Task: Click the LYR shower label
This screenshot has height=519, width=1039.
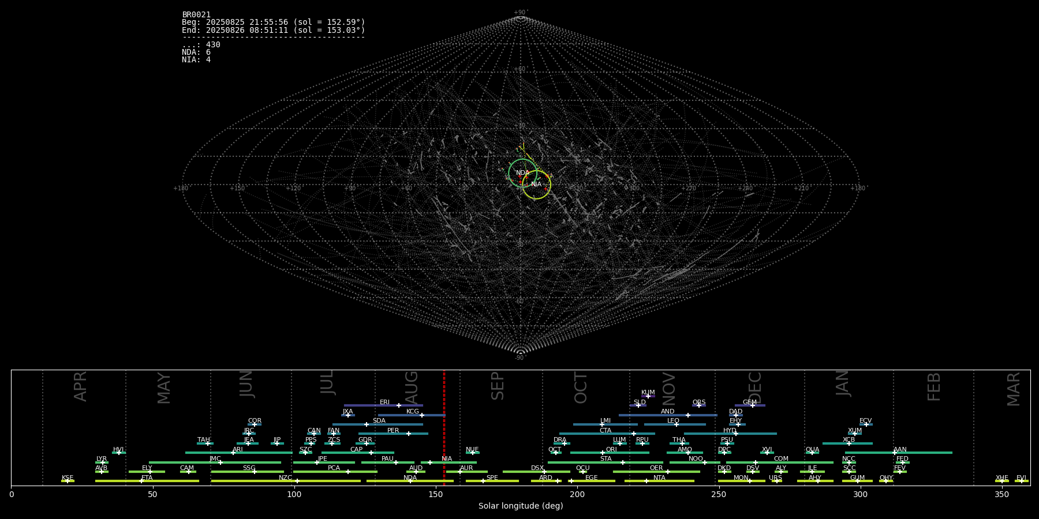Action: point(102,459)
